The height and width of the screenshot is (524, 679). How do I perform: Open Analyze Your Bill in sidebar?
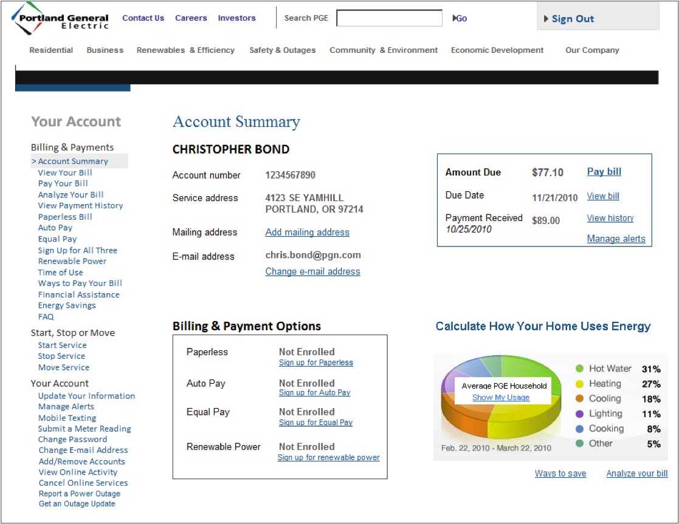click(71, 195)
